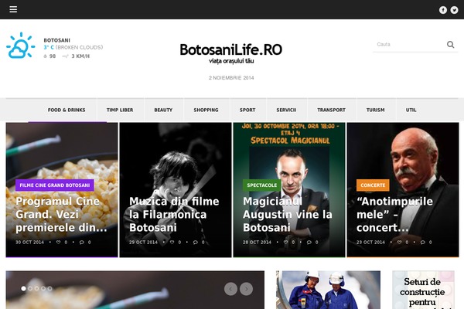Click the 30 OCT 2014 date stamp
464x309 pixels.
pyautogui.click(x=29, y=242)
